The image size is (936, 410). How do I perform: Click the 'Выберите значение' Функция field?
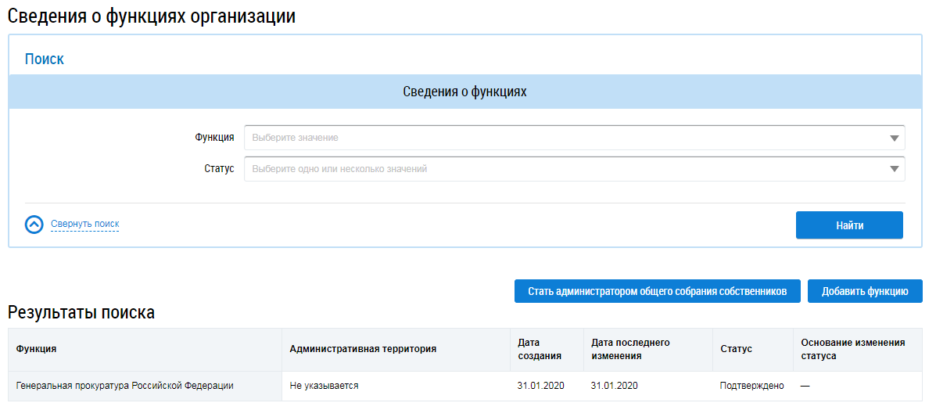[x=563, y=138]
